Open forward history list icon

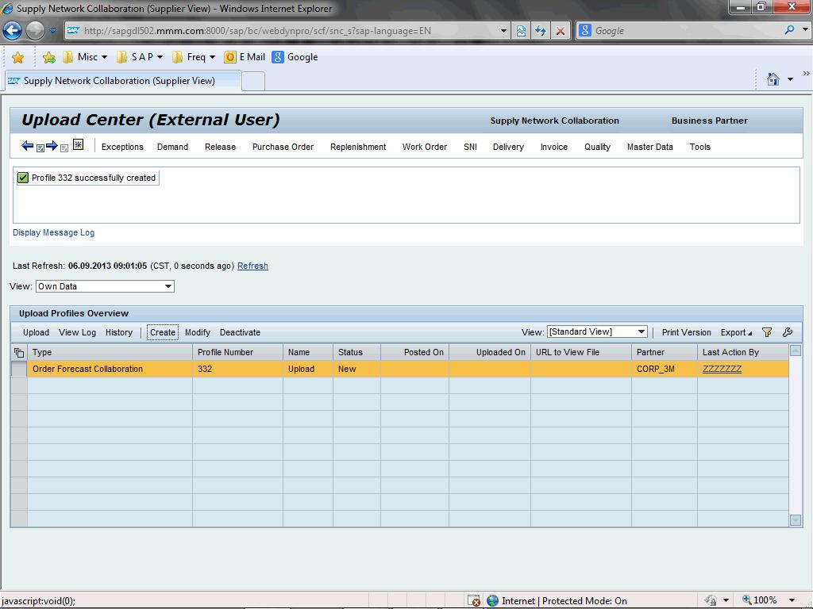click(x=64, y=148)
